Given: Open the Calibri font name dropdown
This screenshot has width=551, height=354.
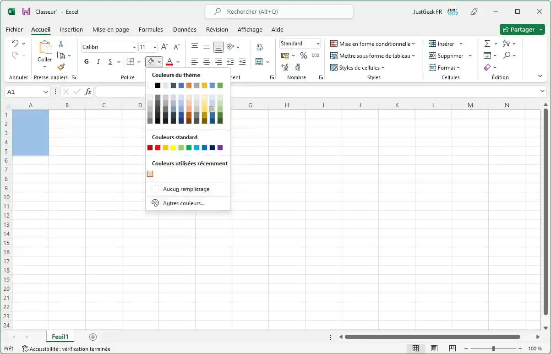Looking at the screenshot, I should click(134, 47).
